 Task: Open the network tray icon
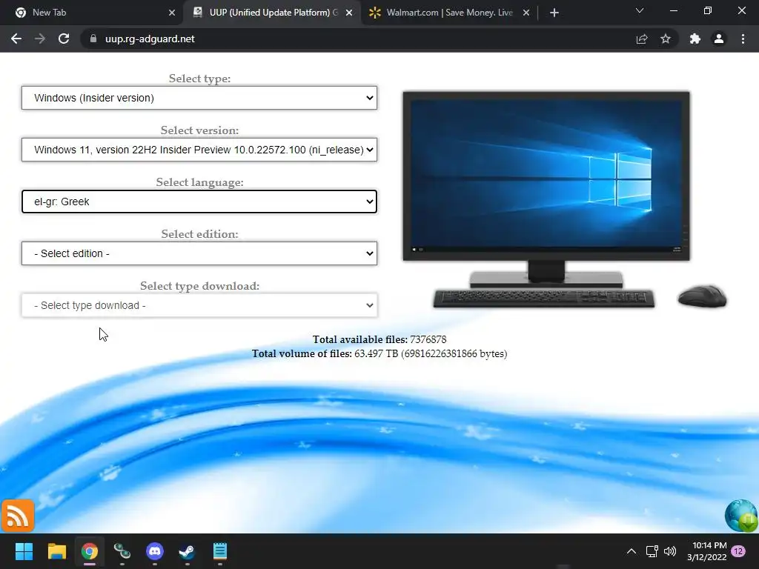[652, 551]
